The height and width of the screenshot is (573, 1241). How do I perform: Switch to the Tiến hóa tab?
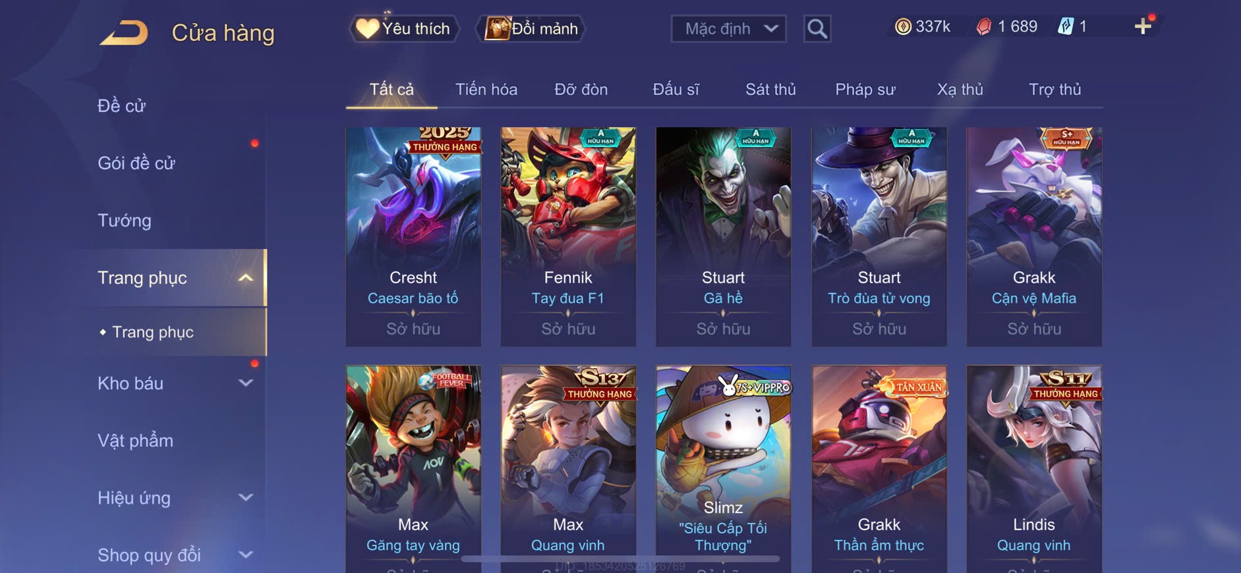pyautogui.click(x=486, y=90)
